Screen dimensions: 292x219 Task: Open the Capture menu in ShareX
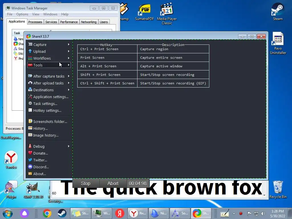(x=49, y=44)
